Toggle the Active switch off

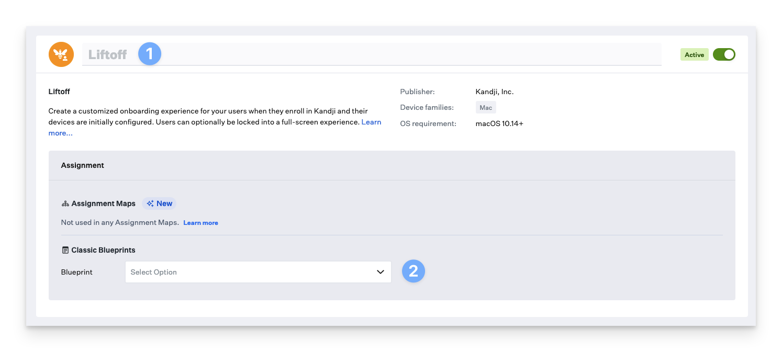click(724, 54)
